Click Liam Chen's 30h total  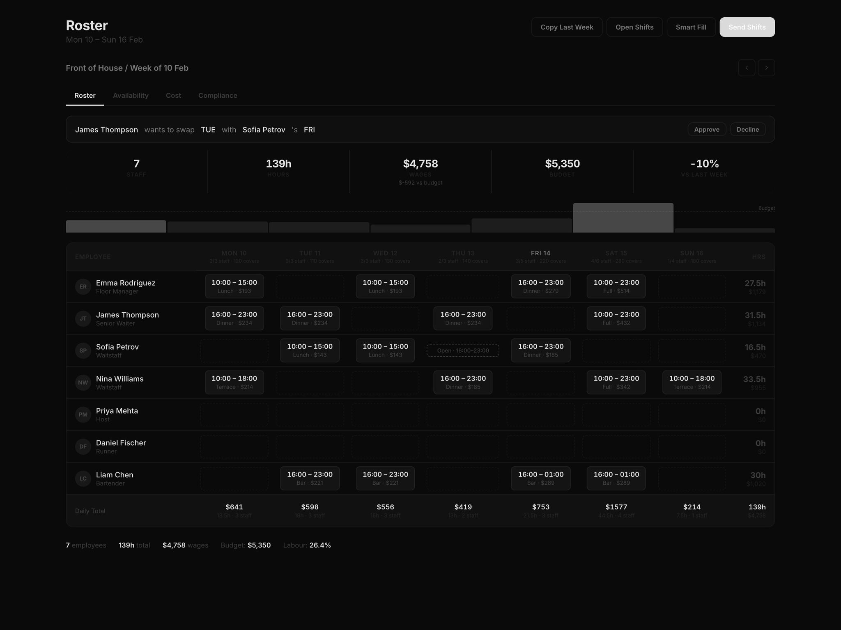click(758, 475)
